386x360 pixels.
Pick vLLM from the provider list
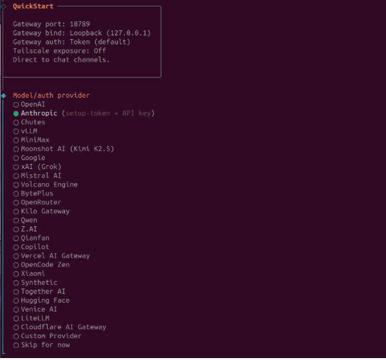coord(29,131)
